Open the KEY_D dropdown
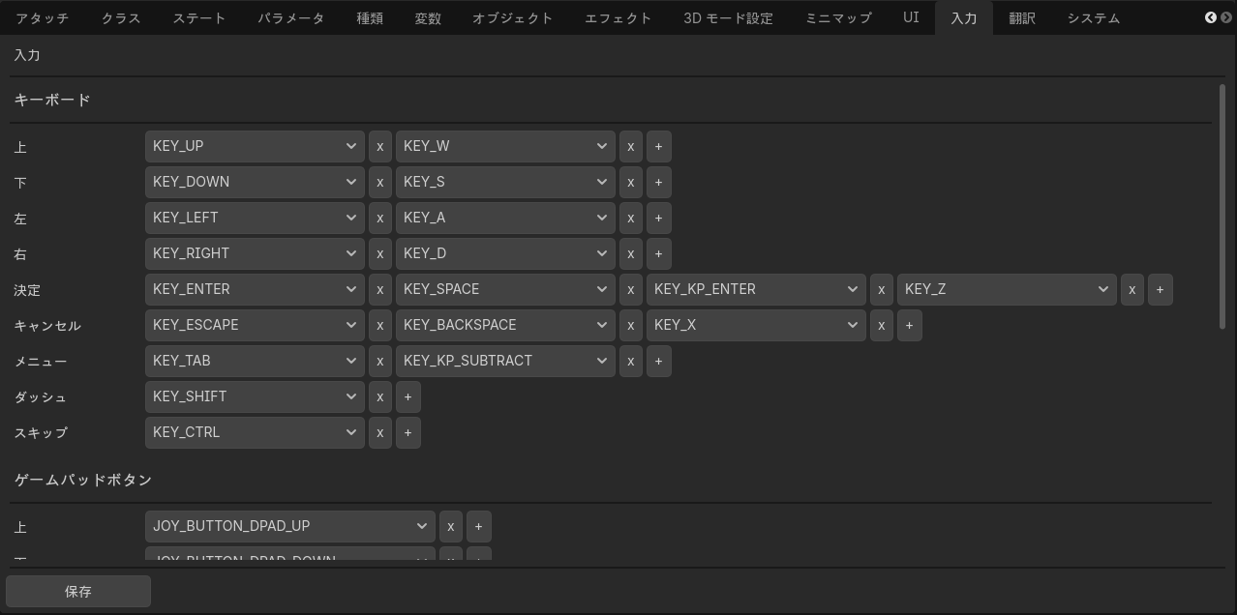The width and height of the screenshot is (1237, 615). pos(505,253)
